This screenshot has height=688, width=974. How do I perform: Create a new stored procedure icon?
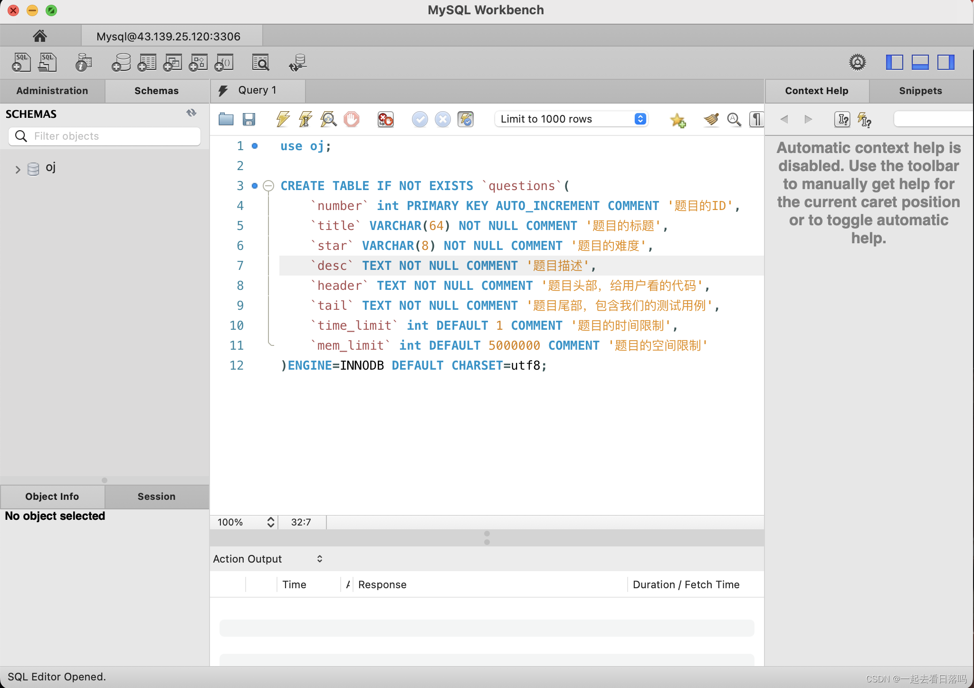coord(198,62)
